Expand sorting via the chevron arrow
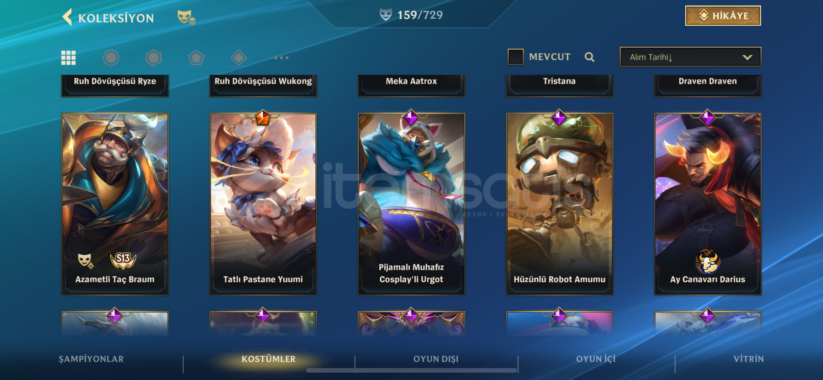Screen dimensions: 823x380 (x=747, y=57)
